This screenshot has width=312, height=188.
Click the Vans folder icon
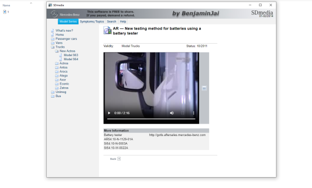coord(53,43)
